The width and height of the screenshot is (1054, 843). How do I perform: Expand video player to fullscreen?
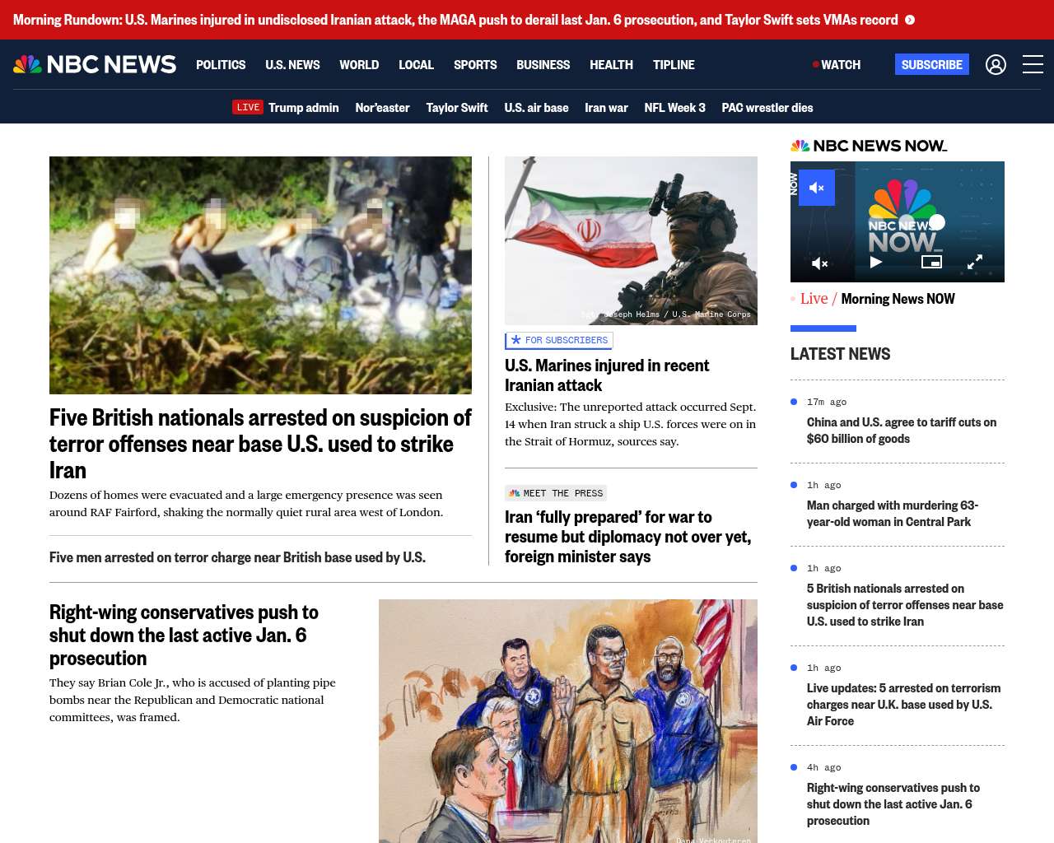(974, 262)
